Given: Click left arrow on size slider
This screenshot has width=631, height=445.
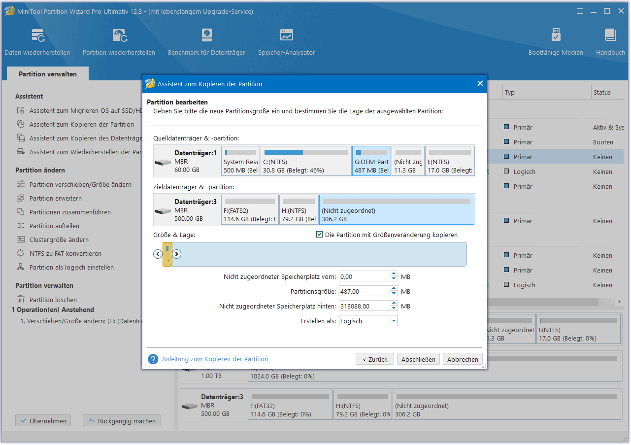Looking at the screenshot, I should coord(158,254).
